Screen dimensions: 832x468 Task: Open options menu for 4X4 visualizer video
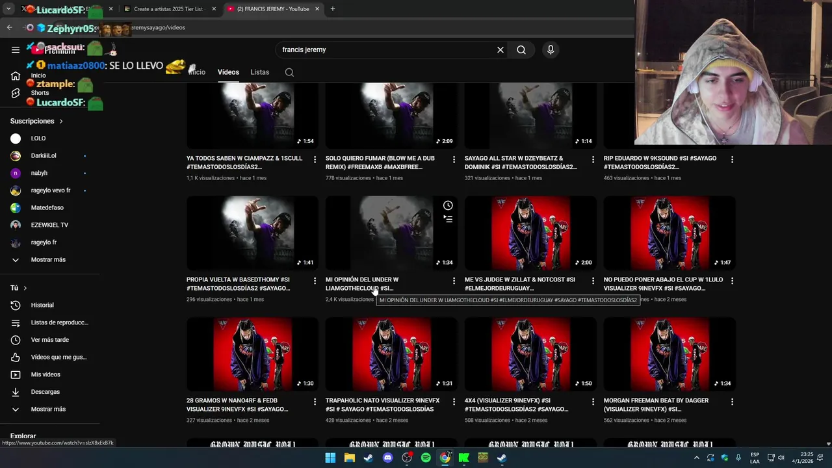click(x=593, y=402)
